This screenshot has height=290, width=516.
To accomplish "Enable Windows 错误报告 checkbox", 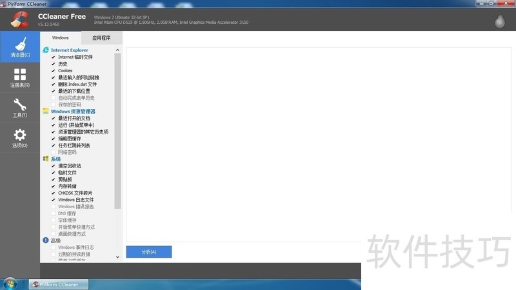I will tap(54, 206).
